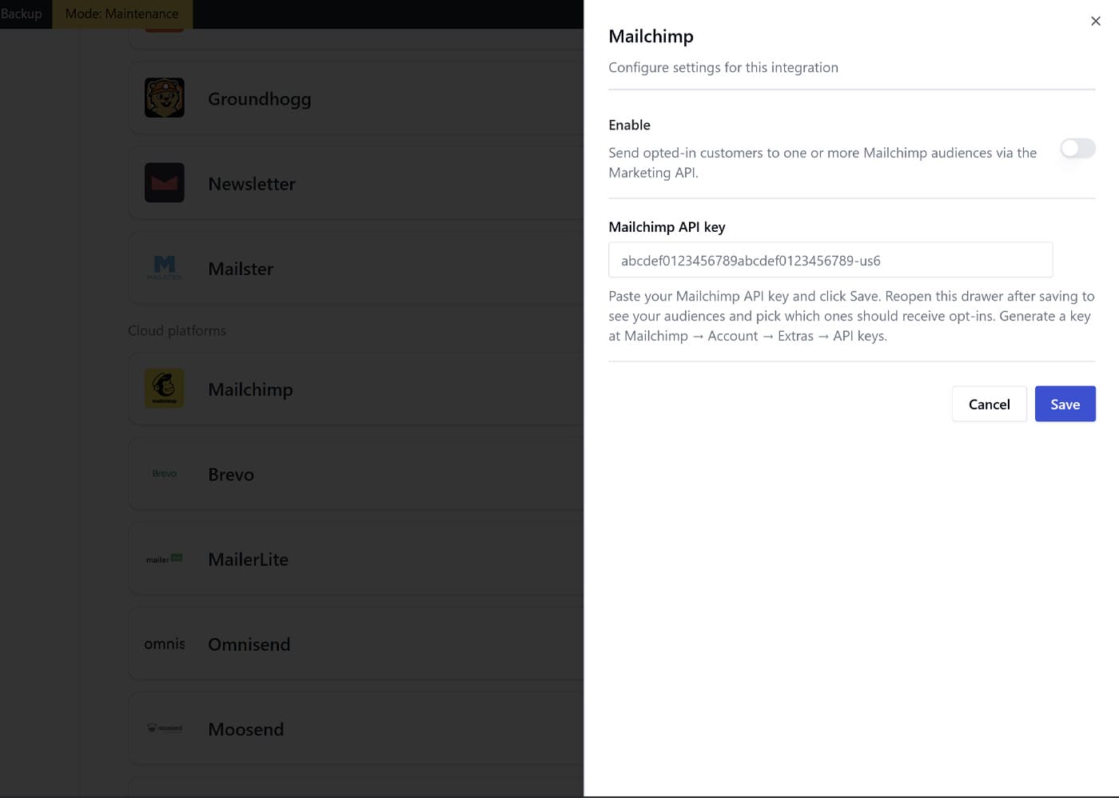This screenshot has width=1119, height=798.
Task: Click the Groundhogg beaver logo icon
Action: click(x=164, y=98)
